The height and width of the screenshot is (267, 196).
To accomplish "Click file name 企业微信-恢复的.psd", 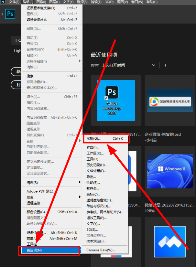I will (x=163, y=134).
